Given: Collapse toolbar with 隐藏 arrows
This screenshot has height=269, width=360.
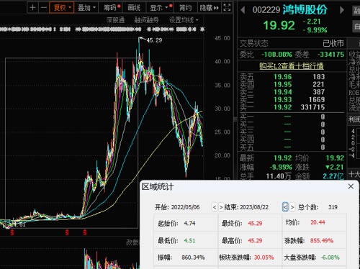Looking at the screenshot, I should 209,8.
